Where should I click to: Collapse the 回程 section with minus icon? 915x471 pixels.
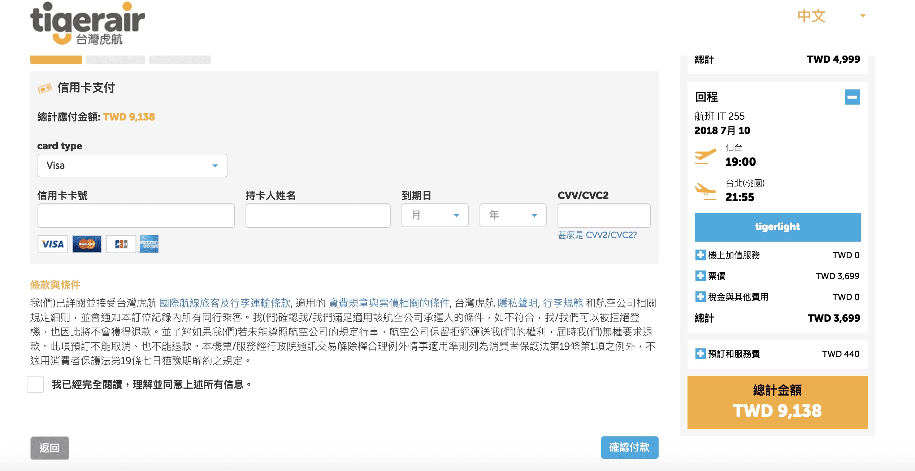[852, 97]
